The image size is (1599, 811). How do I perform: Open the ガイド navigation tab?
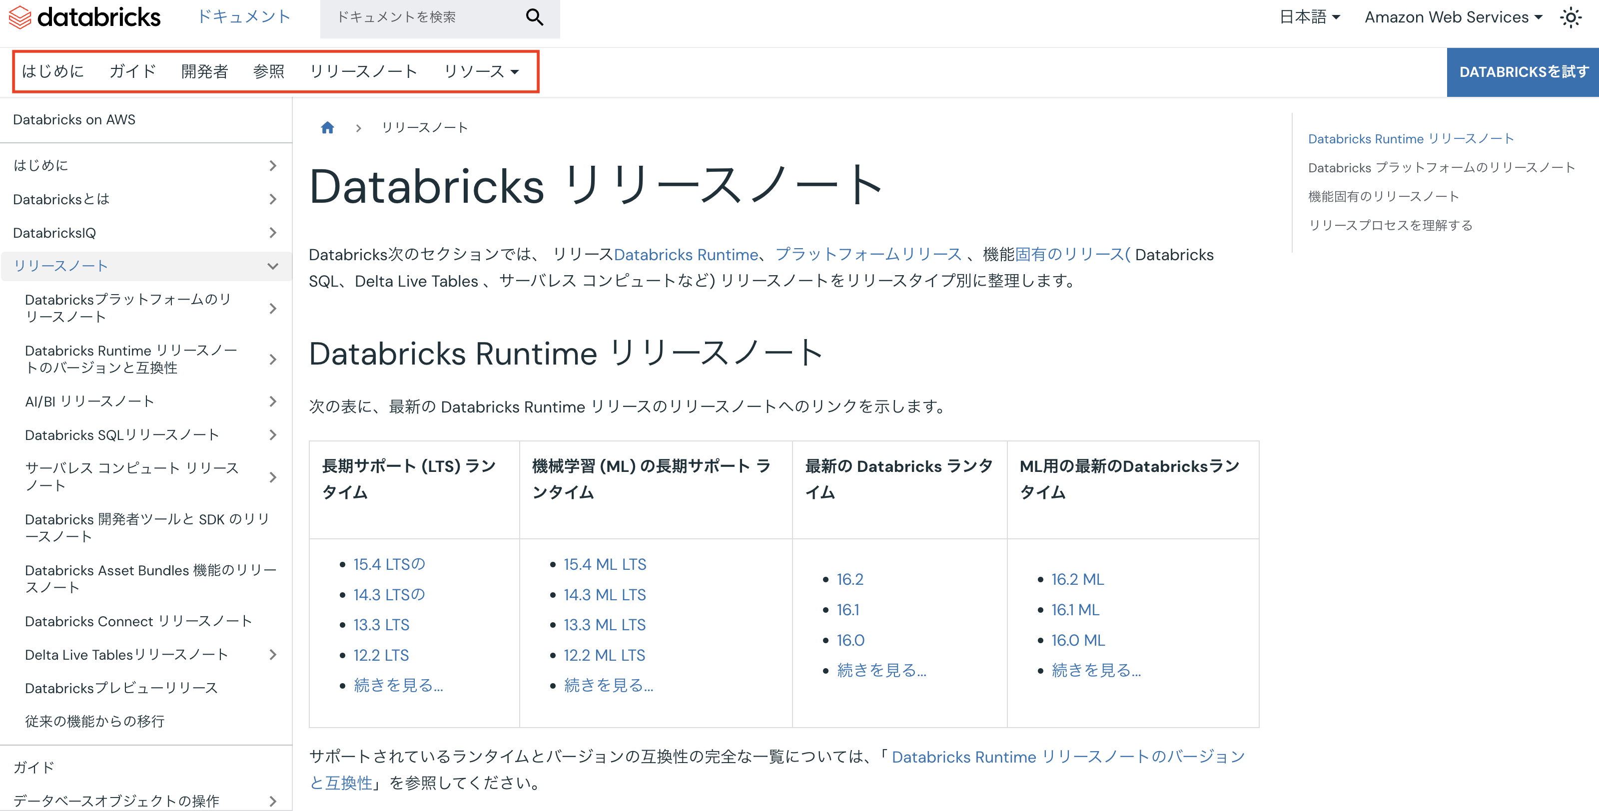[x=131, y=71]
